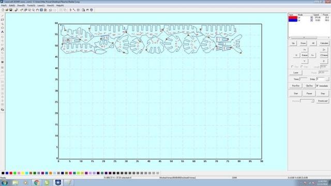Click the All button

(x=313, y=43)
